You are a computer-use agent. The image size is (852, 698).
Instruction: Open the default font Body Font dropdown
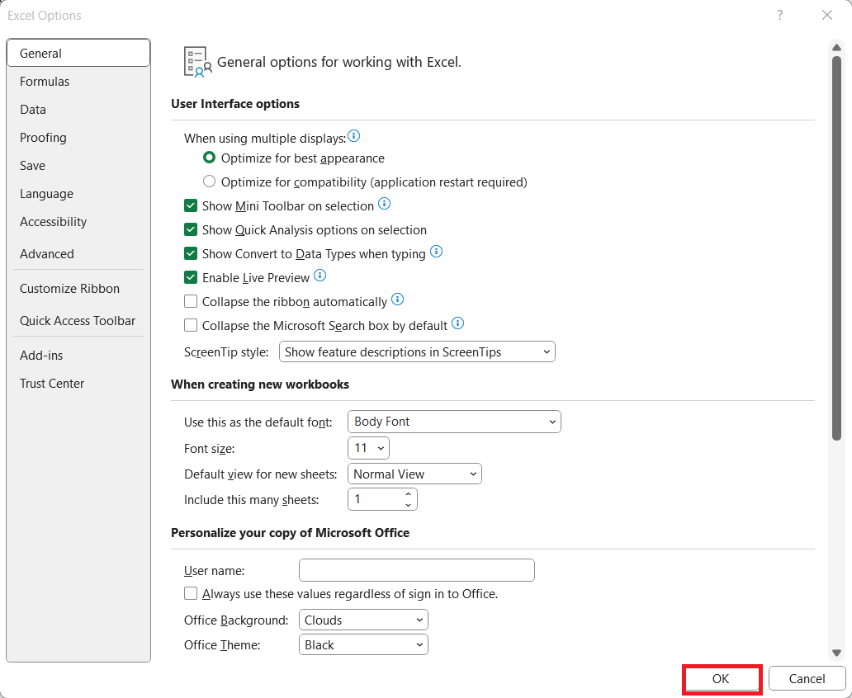454,422
